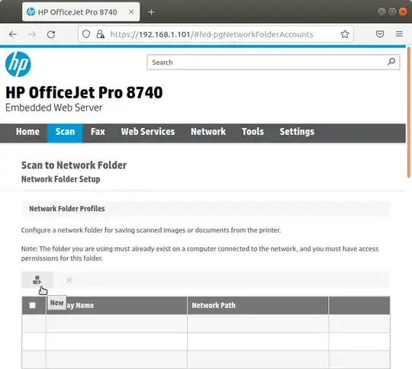412x369 pixels.
Task: Open the Settings tab
Action: click(297, 132)
